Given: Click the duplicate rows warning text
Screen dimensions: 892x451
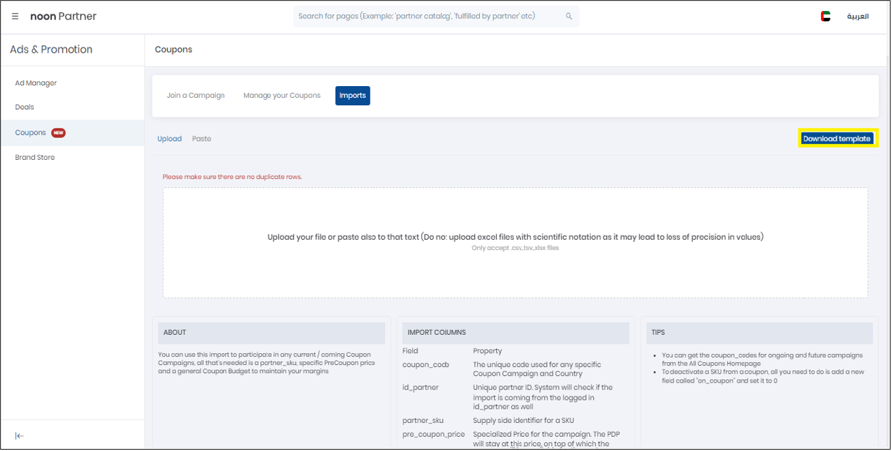Looking at the screenshot, I should [x=232, y=177].
